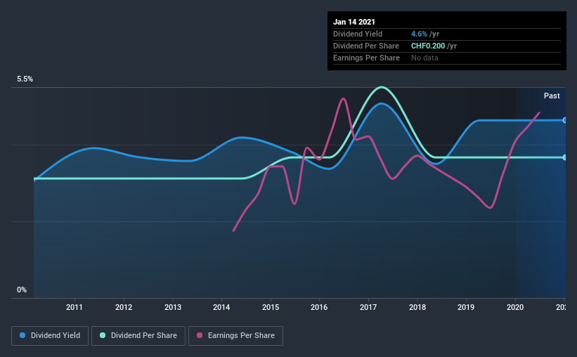Select the teal Dividend Per Share endpoint marker
The image size is (577, 357).
tap(564, 157)
